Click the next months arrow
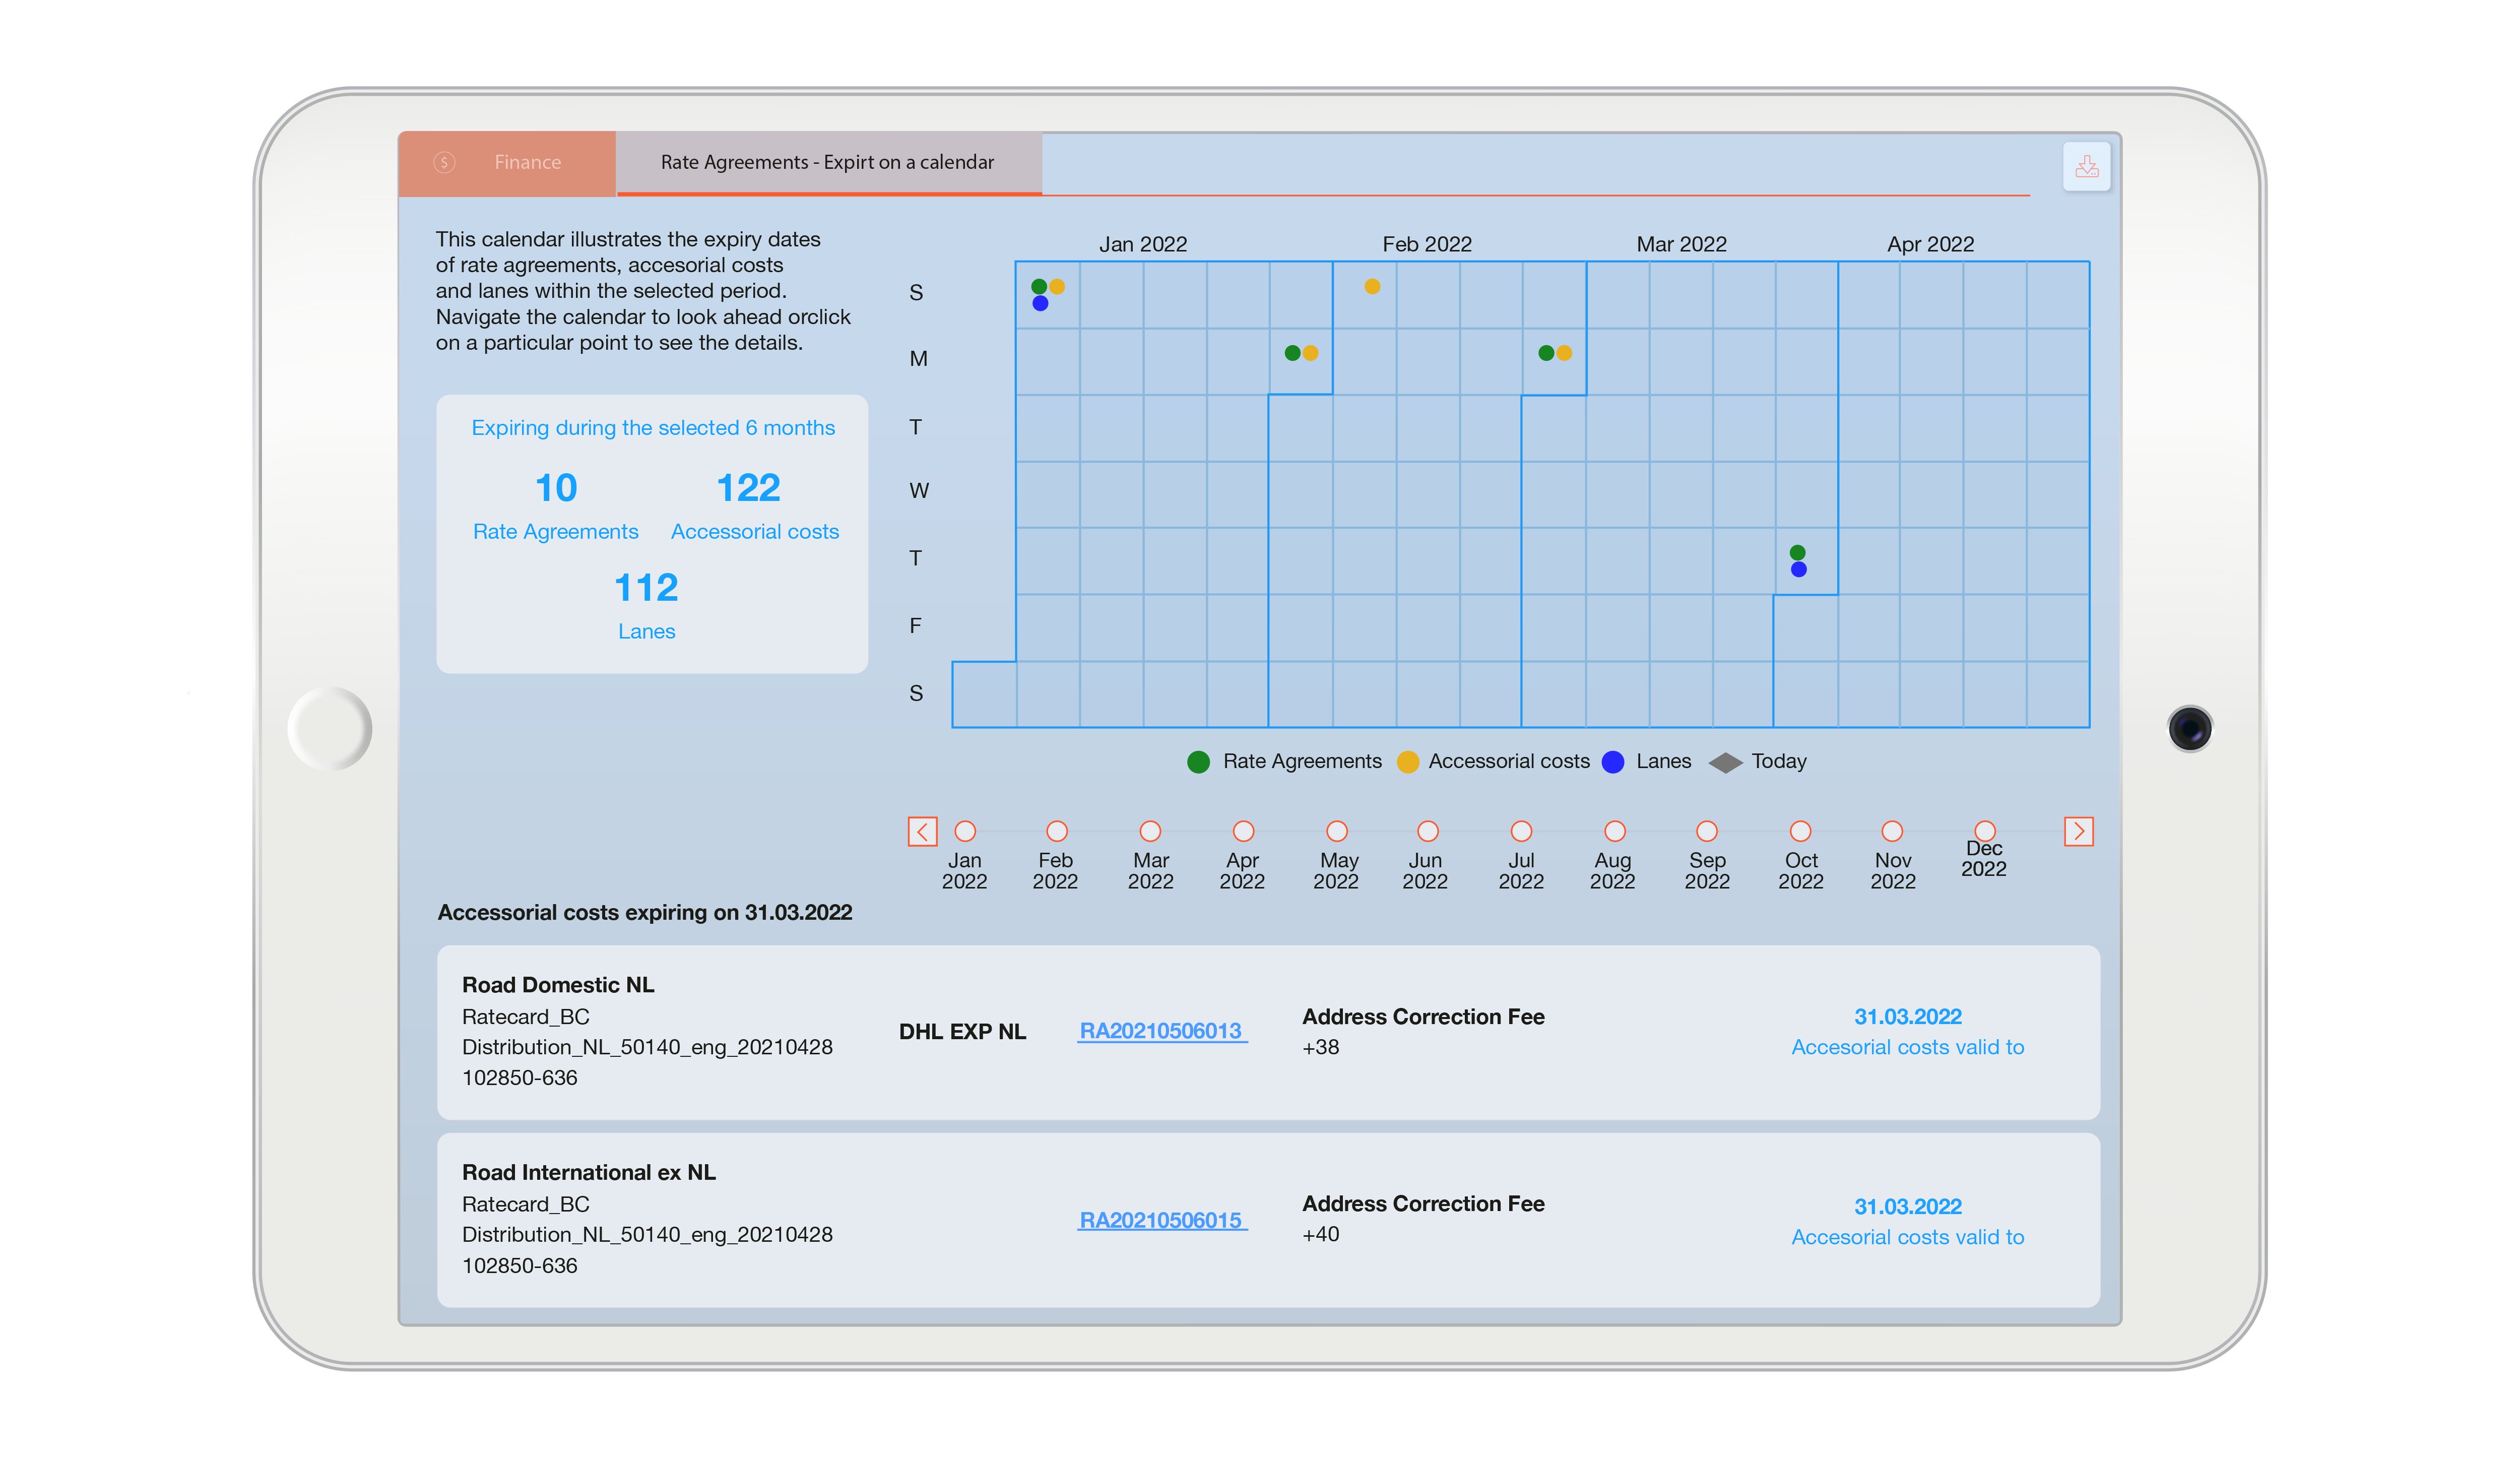Image resolution: width=2520 pixels, height=1458 pixels. [x=2078, y=831]
